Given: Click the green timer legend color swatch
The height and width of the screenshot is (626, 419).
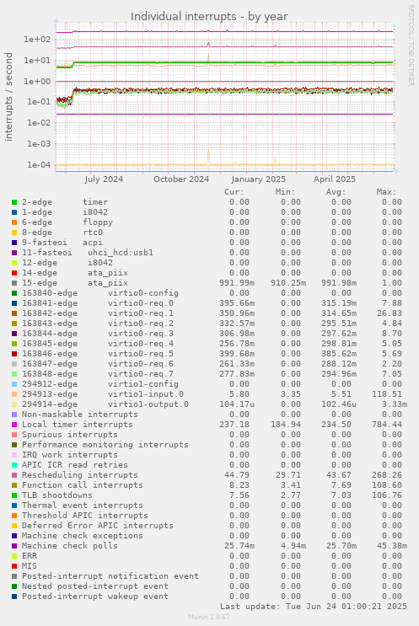Looking at the screenshot, I should [x=14, y=202].
